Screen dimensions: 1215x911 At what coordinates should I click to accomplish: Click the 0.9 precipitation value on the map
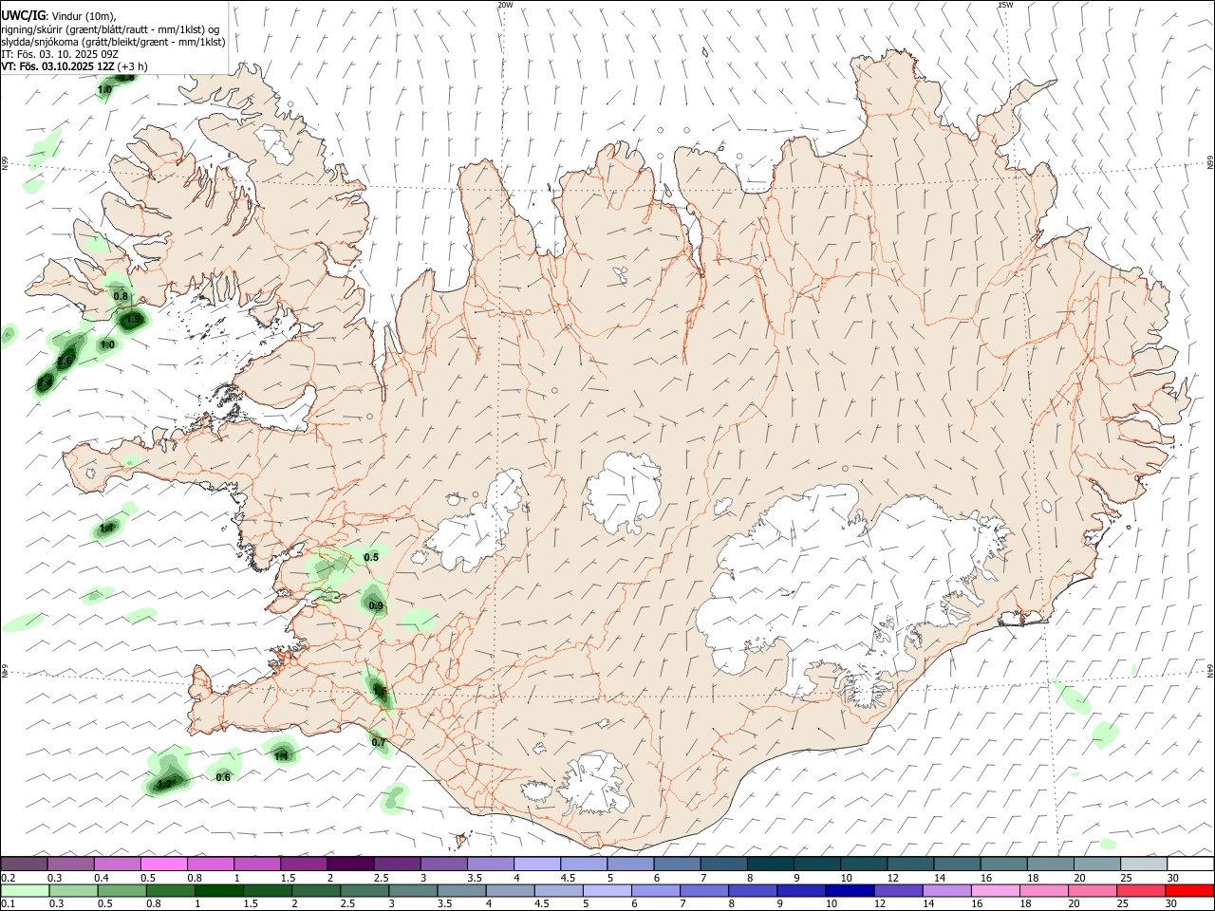point(376,605)
